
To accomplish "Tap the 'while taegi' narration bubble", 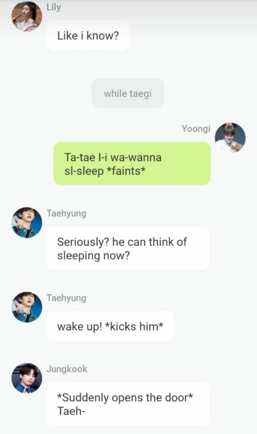I will [128, 93].
